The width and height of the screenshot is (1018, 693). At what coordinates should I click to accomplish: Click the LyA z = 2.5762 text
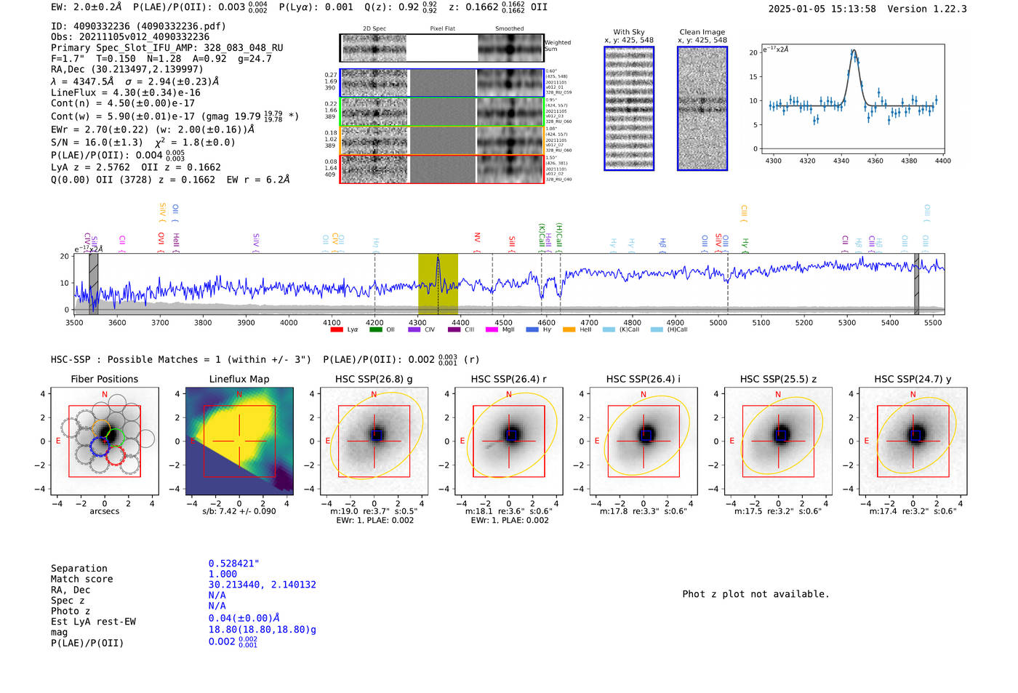click(91, 167)
